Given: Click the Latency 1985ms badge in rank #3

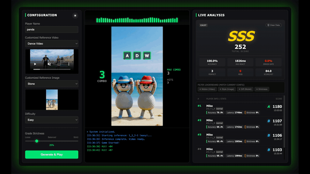Looking at the screenshot, I should coord(234,142).
